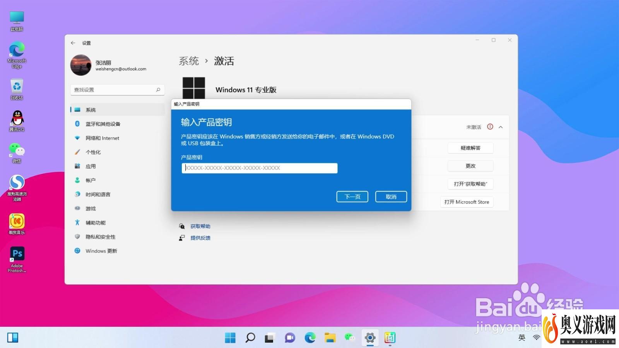Viewport: 619px width, 348px height.
Task: Click the 疑难解答 button
Action: coord(470,148)
